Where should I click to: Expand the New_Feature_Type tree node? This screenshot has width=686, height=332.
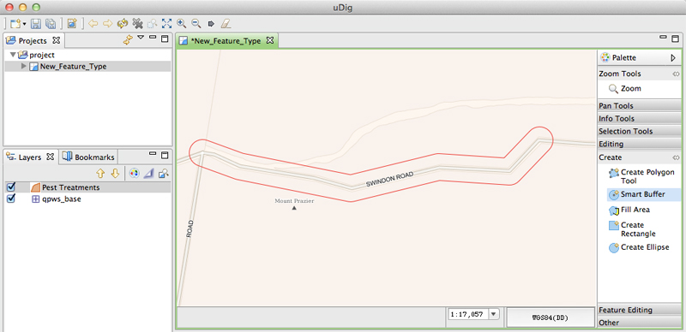(24, 67)
